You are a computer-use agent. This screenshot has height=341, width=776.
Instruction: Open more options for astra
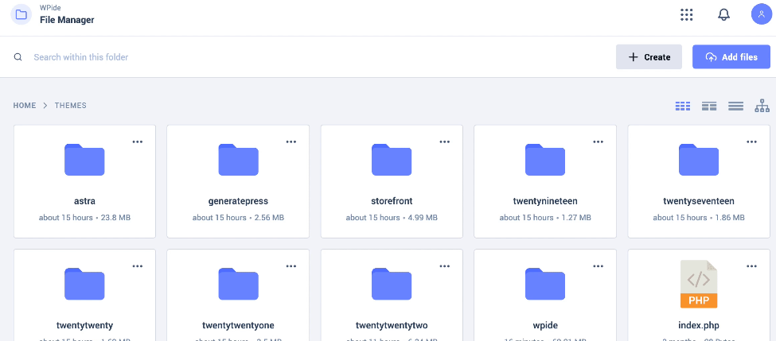(x=138, y=141)
